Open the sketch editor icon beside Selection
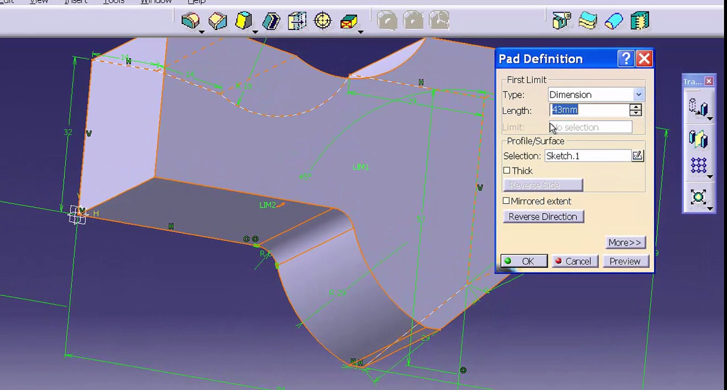 637,156
